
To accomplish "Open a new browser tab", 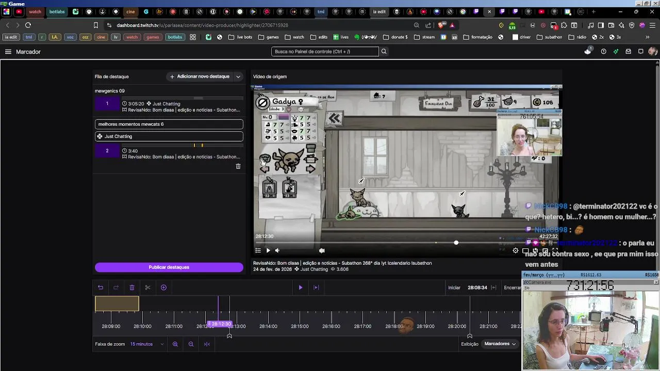I will point(593,12).
